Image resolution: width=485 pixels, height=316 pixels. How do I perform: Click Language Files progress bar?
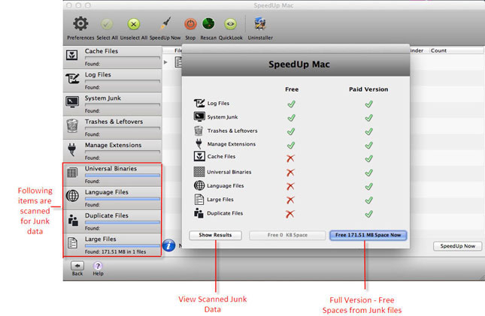tap(123, 199)
